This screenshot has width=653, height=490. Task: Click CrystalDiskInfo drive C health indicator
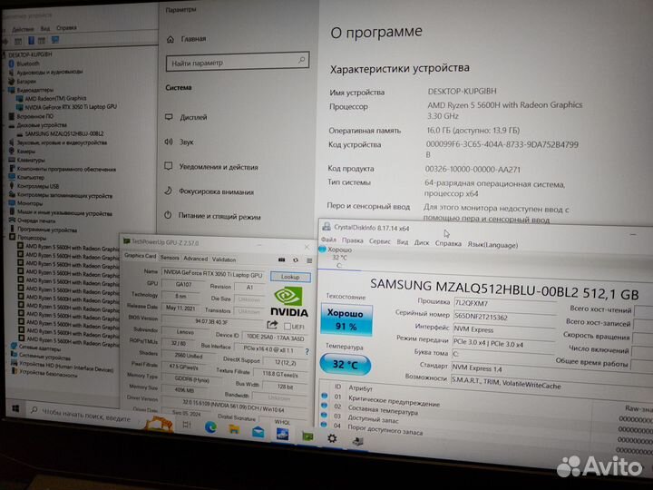point(336,257)
